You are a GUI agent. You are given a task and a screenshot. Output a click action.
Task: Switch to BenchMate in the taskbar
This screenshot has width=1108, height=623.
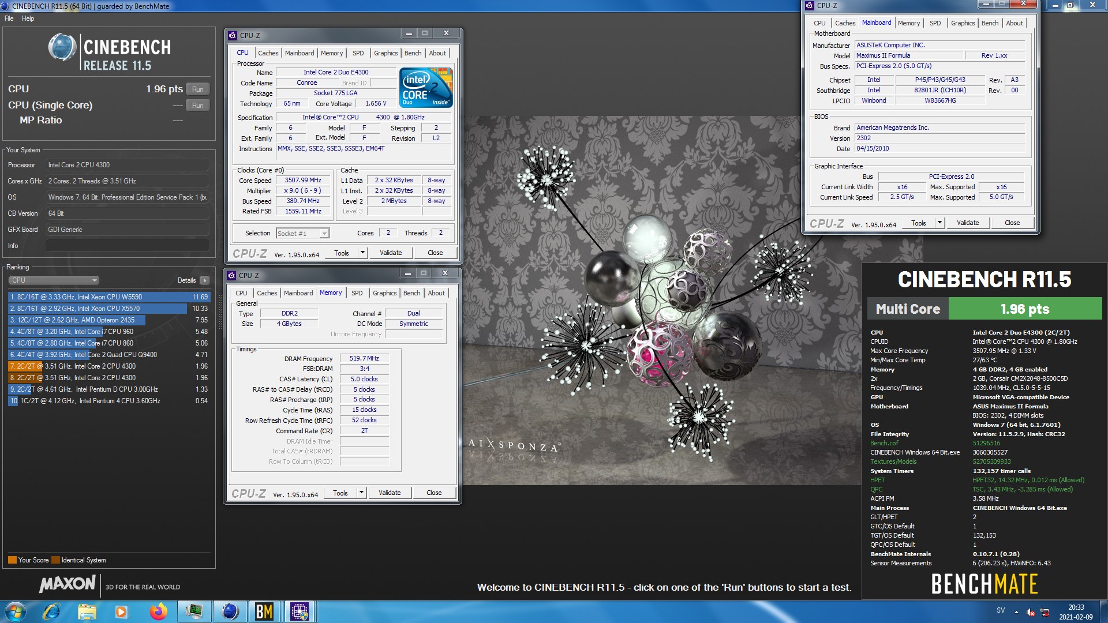click(264, 611)
